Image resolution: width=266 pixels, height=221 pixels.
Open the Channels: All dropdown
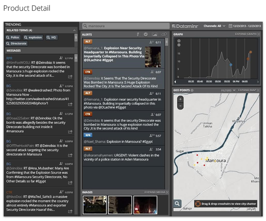pyautogui.click(x=214, y=26)
